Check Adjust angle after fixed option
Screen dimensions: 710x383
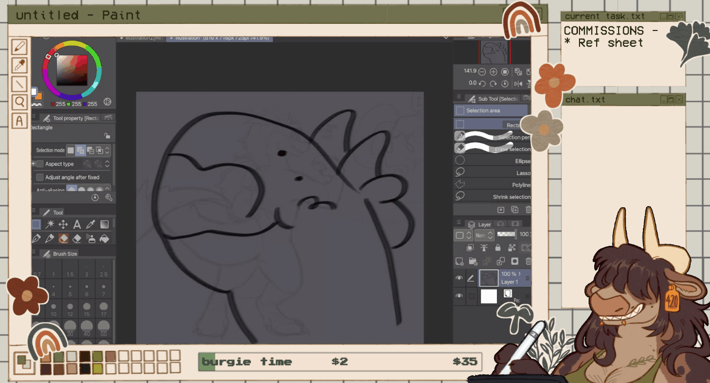[40, 177]
